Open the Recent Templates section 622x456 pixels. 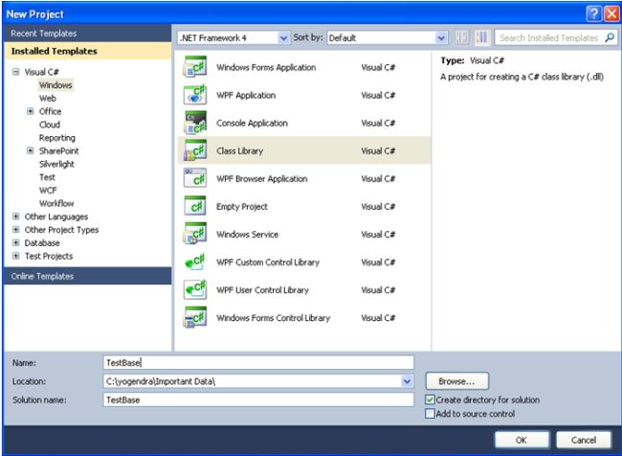pos(88,34)
